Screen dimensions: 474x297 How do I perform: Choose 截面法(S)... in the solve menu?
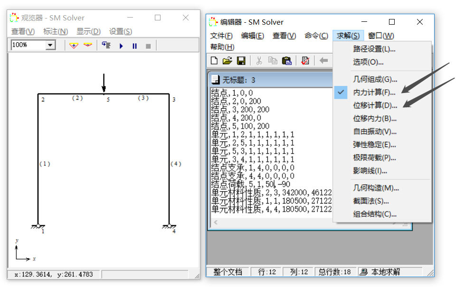click(x=382, y=201)
